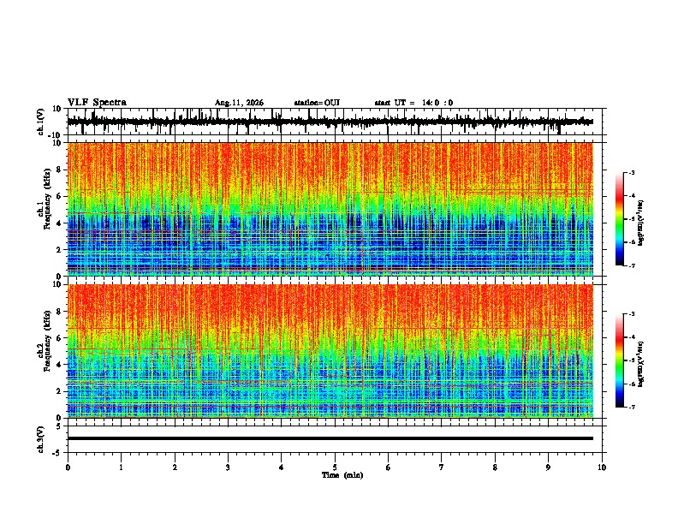Click the ch.1 'Frequency (kHz)' axis label
678x524 pixels.
[47, 199]
